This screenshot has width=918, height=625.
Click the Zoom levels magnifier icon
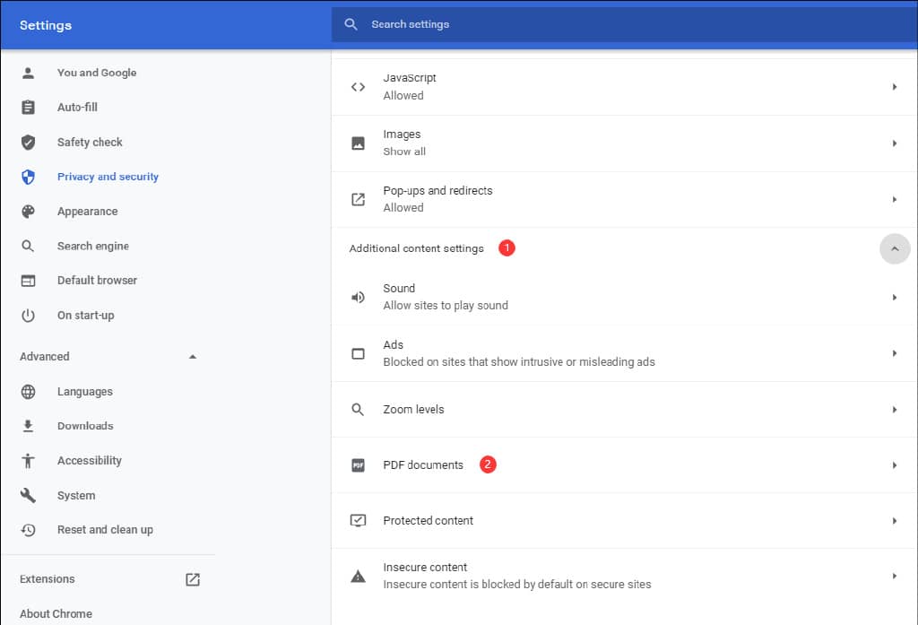(359, 409)
